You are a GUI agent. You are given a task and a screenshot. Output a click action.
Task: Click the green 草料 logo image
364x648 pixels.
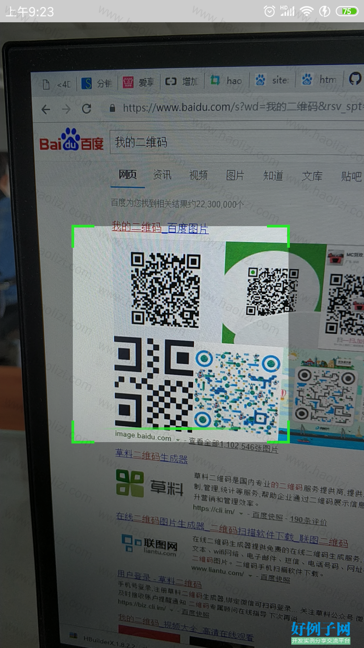coord(130,483)
